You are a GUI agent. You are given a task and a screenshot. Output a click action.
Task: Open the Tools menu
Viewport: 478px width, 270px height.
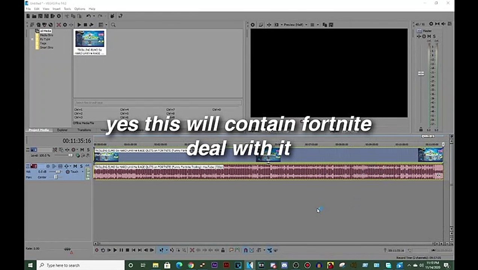click(67, 9)
